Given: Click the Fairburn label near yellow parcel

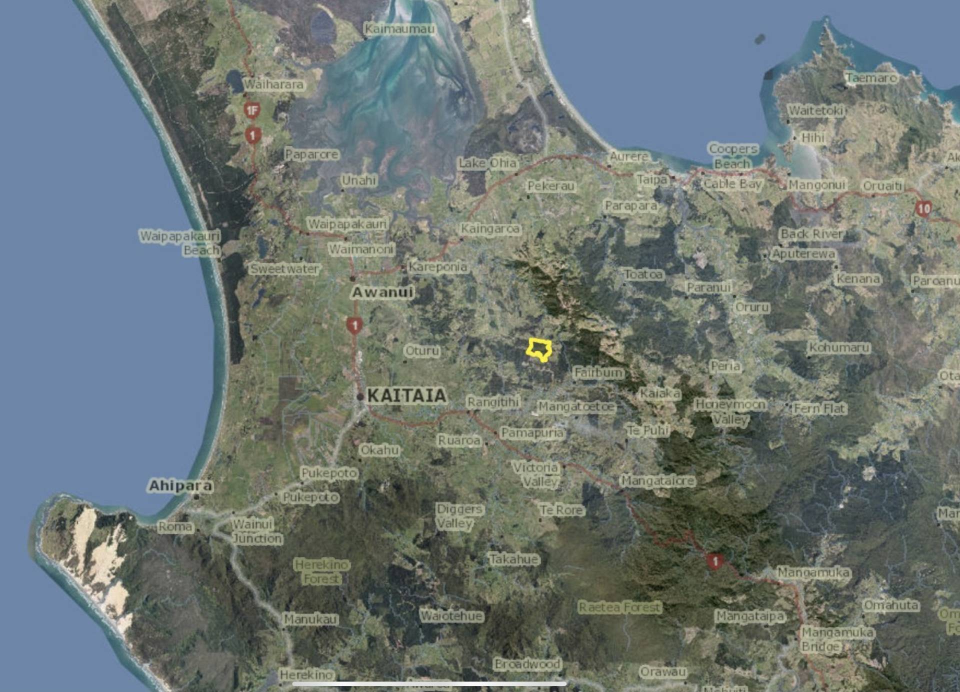Looking at the screenshot, I should 598,372.
